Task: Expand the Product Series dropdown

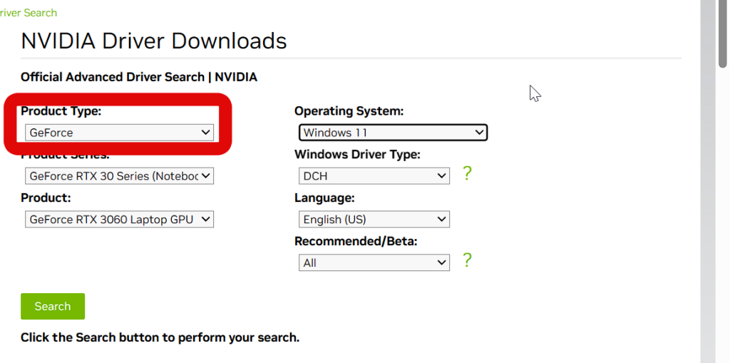Action: [x=120, y=176]
